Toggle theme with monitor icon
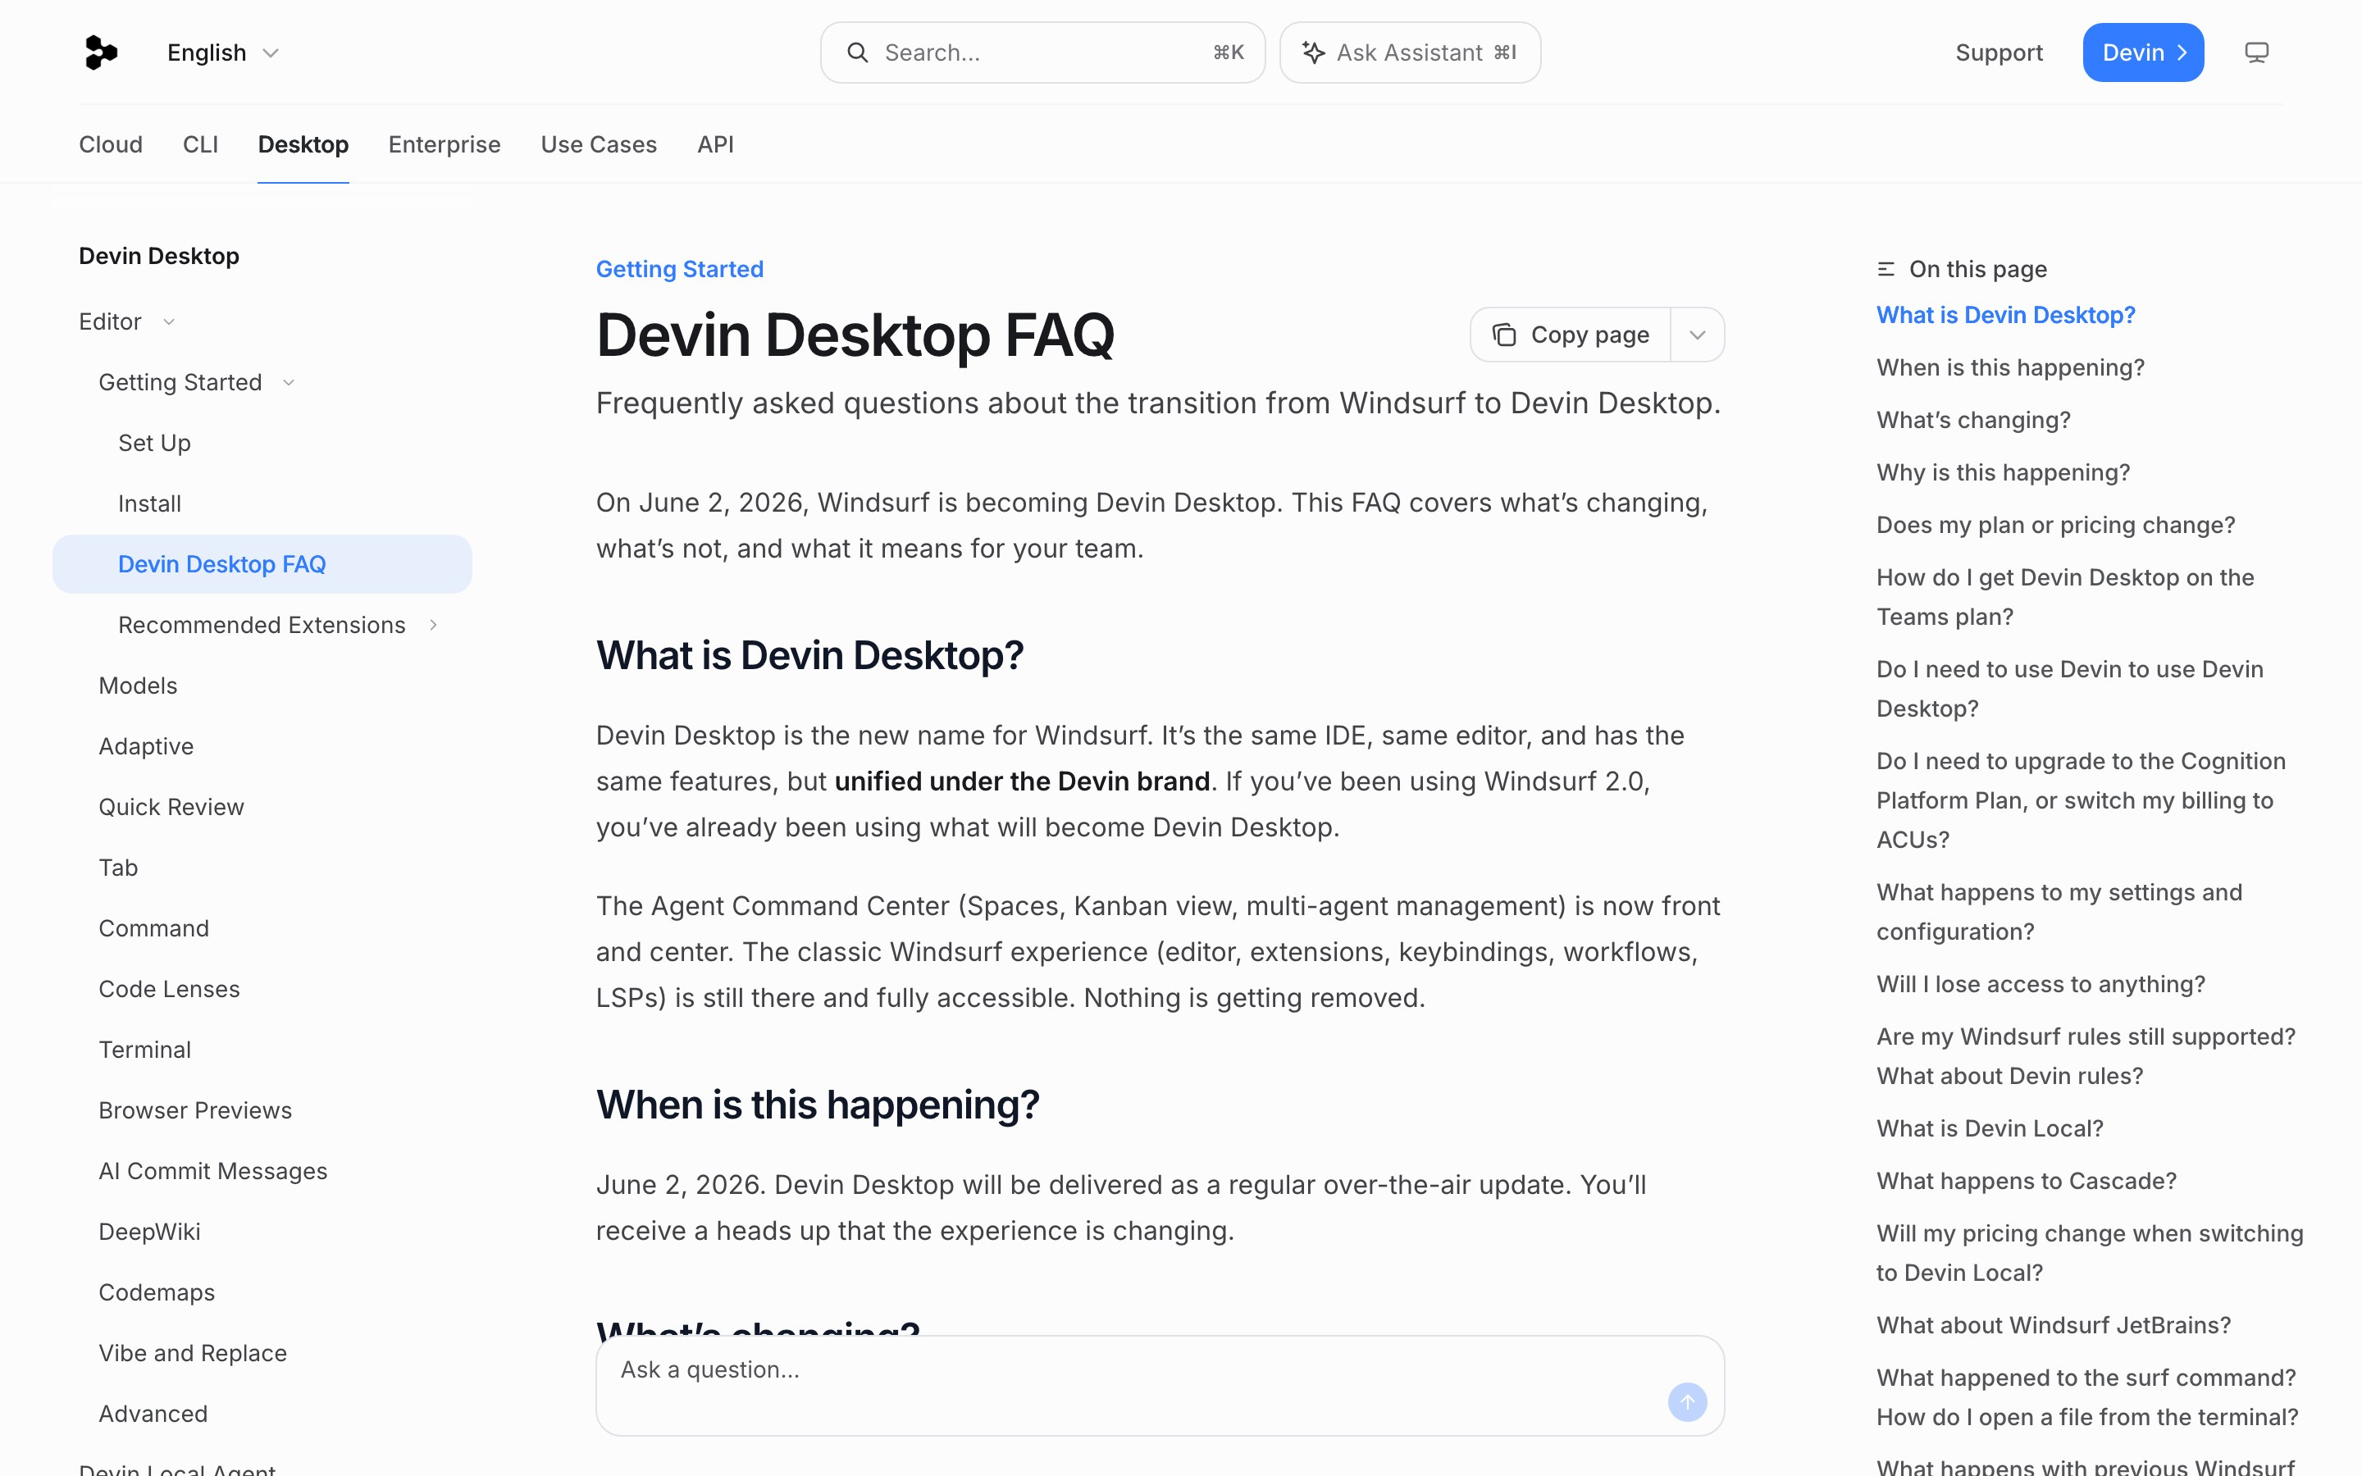Image resolution: width=2362 pixels, height=1476 pixels. pos(2255,52)
